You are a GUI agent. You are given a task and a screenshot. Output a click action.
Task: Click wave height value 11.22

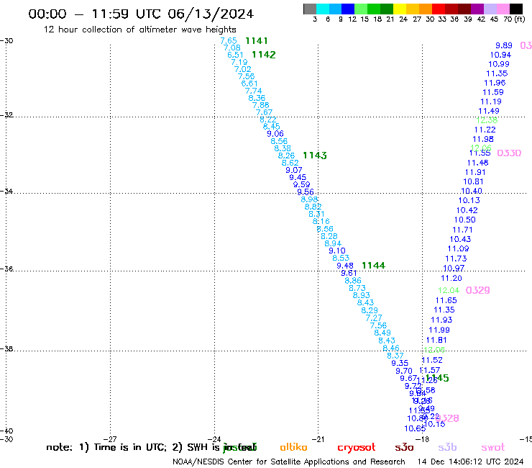point(485,130)
